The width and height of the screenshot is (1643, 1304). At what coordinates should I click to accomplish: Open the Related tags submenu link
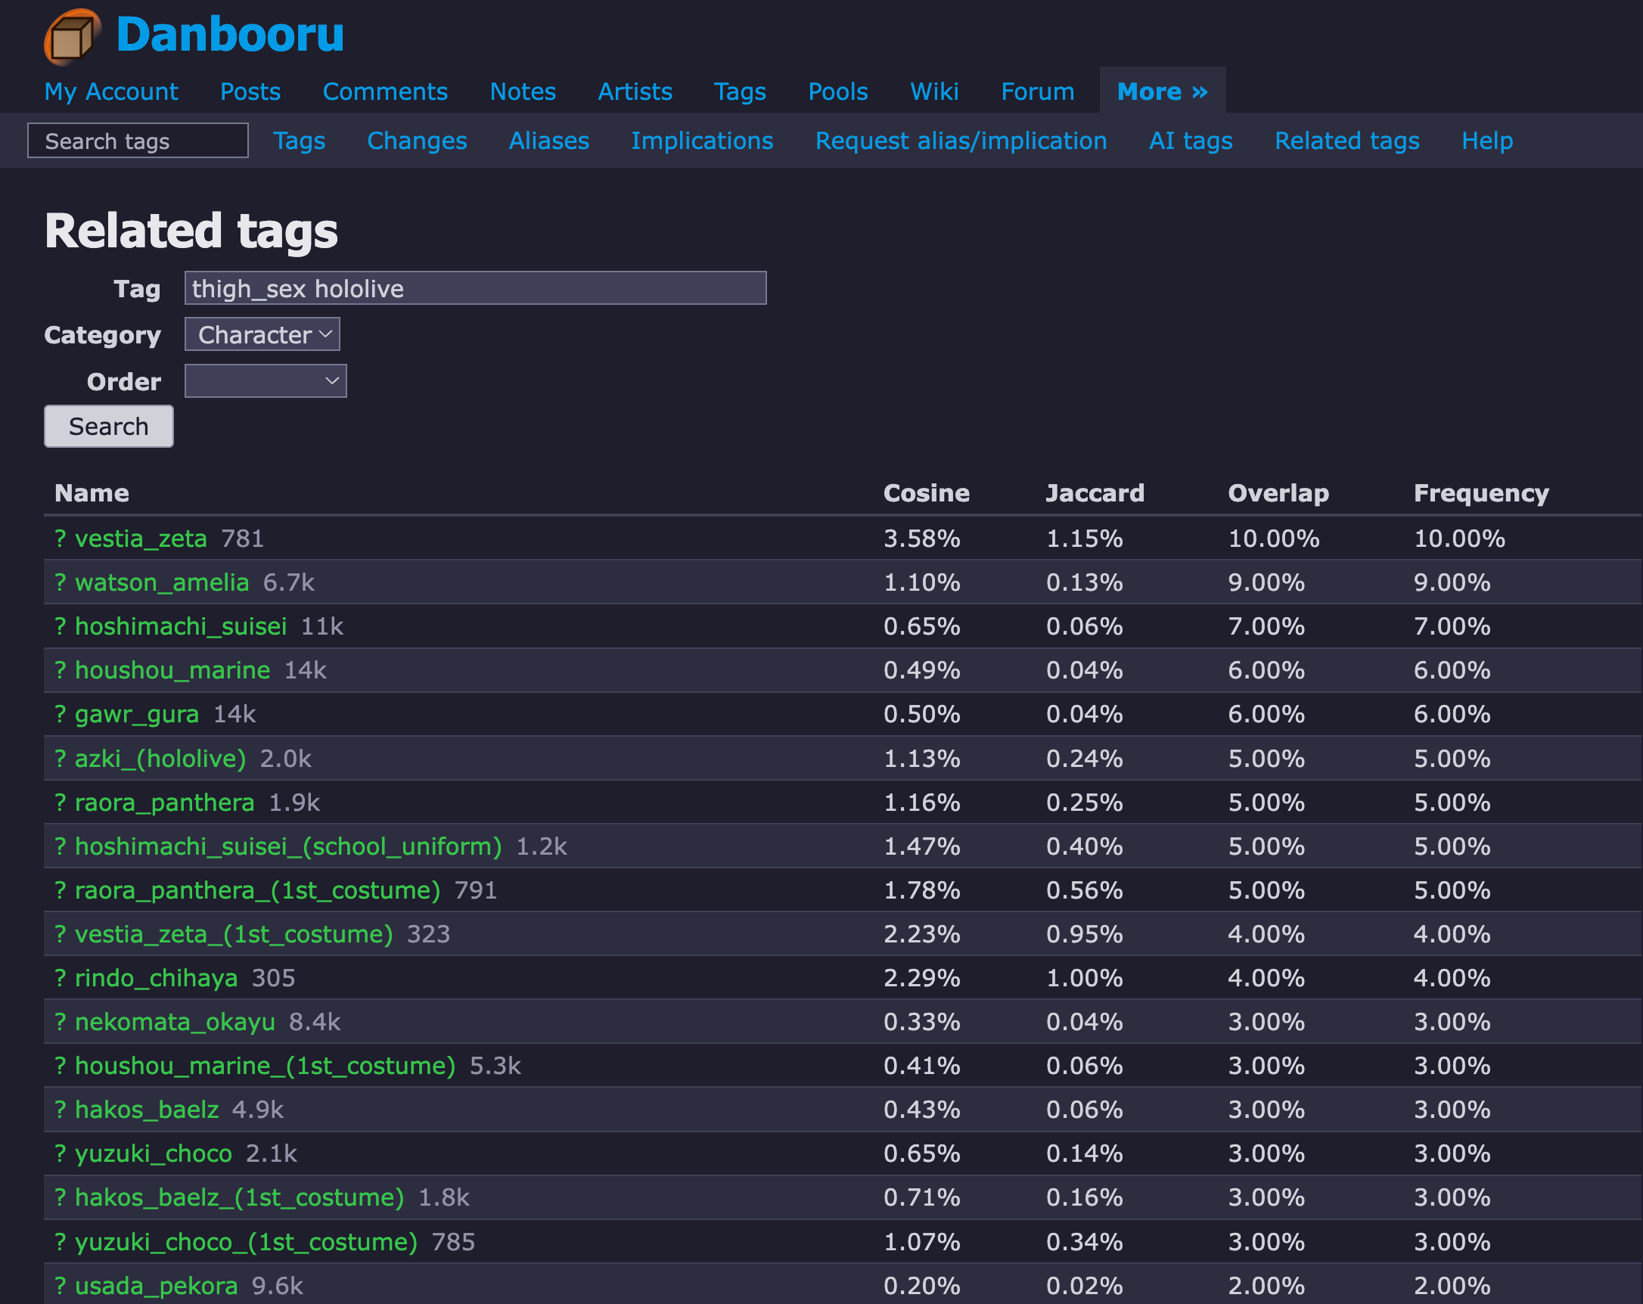pos(1346,141)
